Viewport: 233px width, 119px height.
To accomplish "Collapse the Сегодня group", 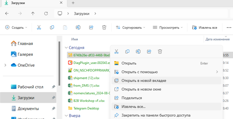I will coord(66,48).
